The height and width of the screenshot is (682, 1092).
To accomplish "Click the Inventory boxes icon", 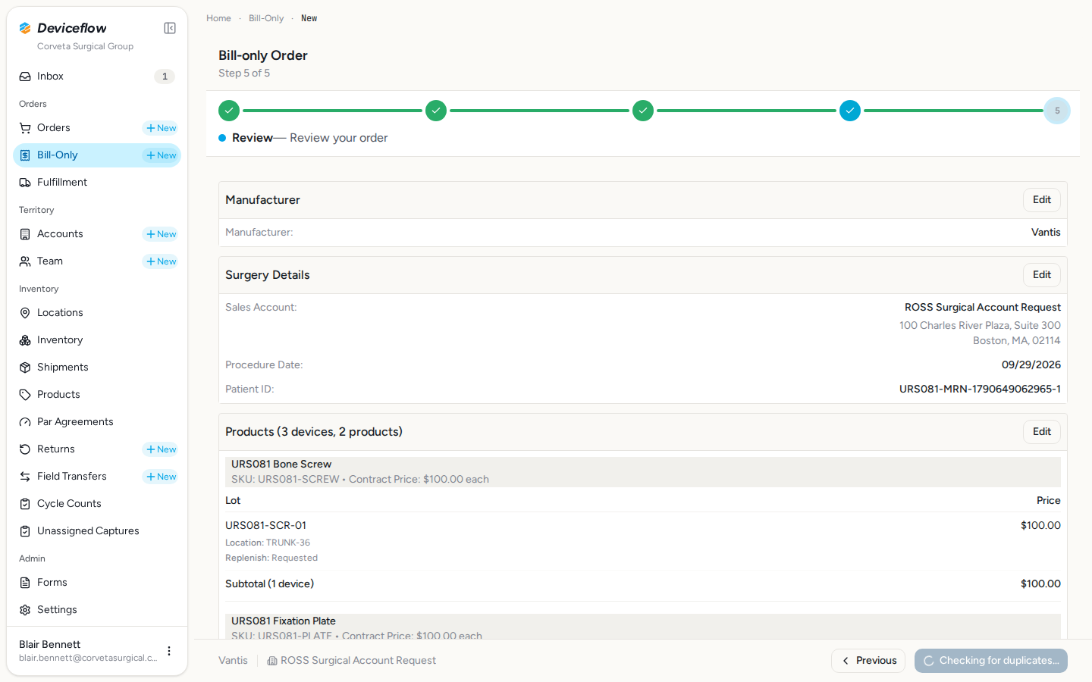I will tap(25, 340).
